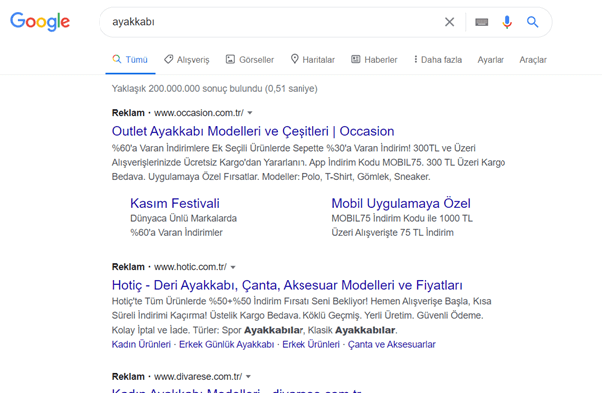Follow the Erkek Günlük Ayakkabı link
The image size is (602, 393).
tap(227, 344)
